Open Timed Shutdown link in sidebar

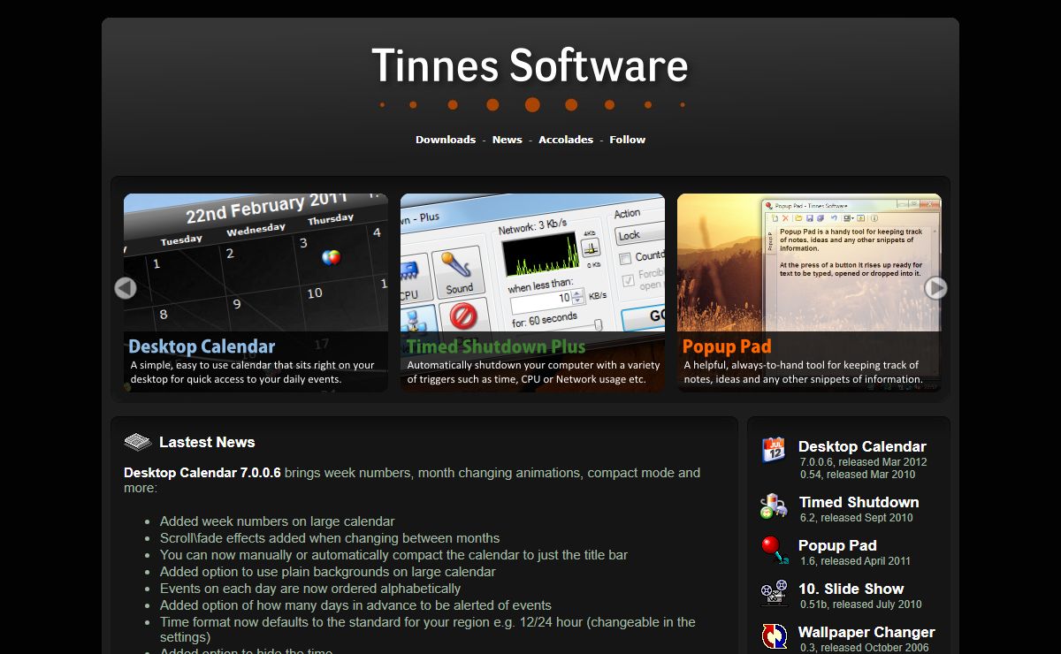(859, 502)
